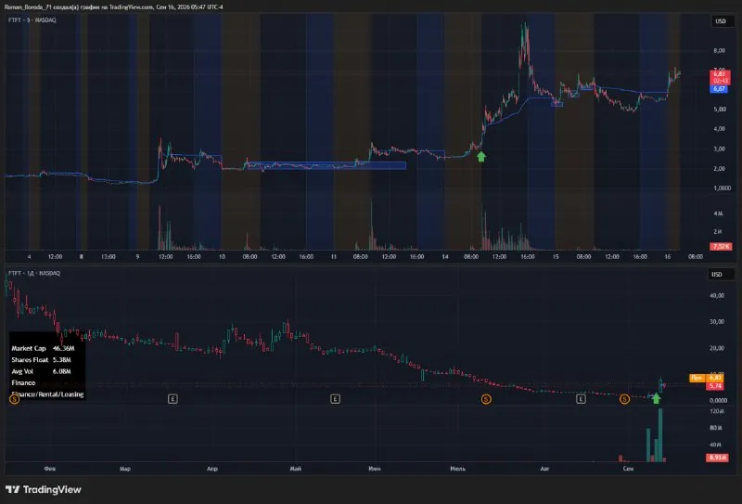Click the Май month label
The height and width of the screenshot is (504, 742).
pyautogui.click(x=295, y=469)
